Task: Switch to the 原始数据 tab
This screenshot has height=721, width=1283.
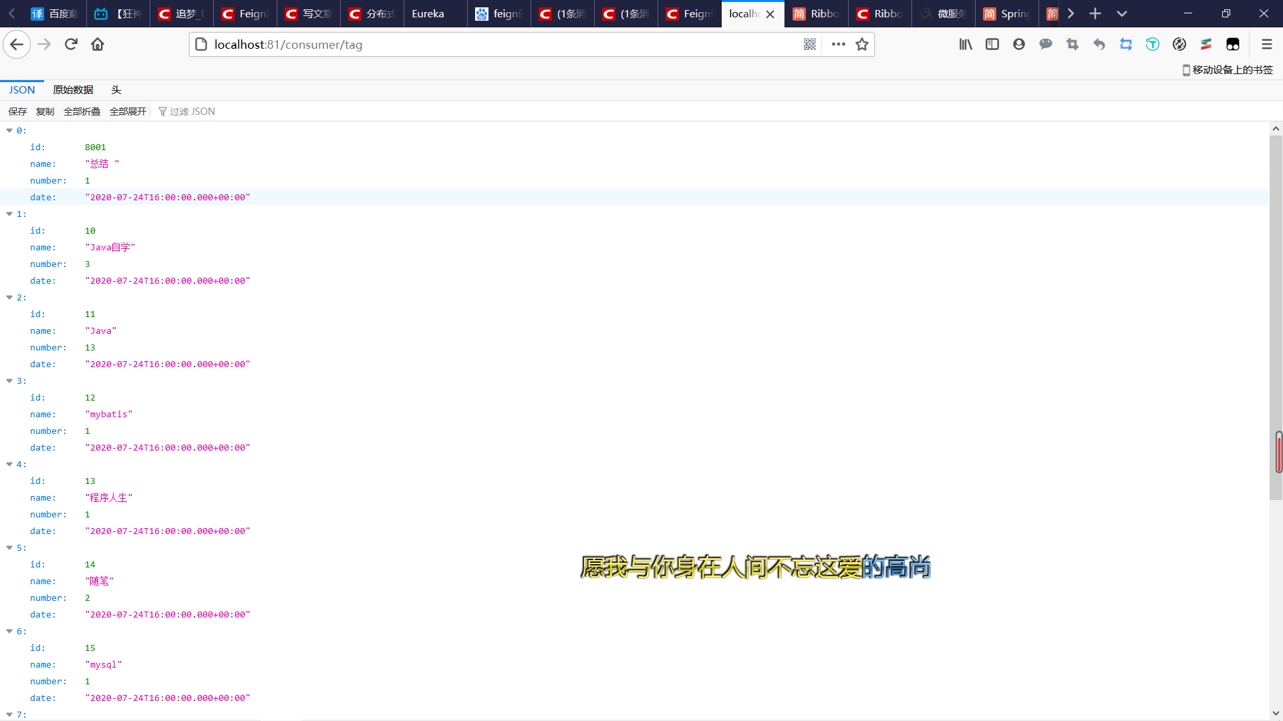Action: click(73, 89)
